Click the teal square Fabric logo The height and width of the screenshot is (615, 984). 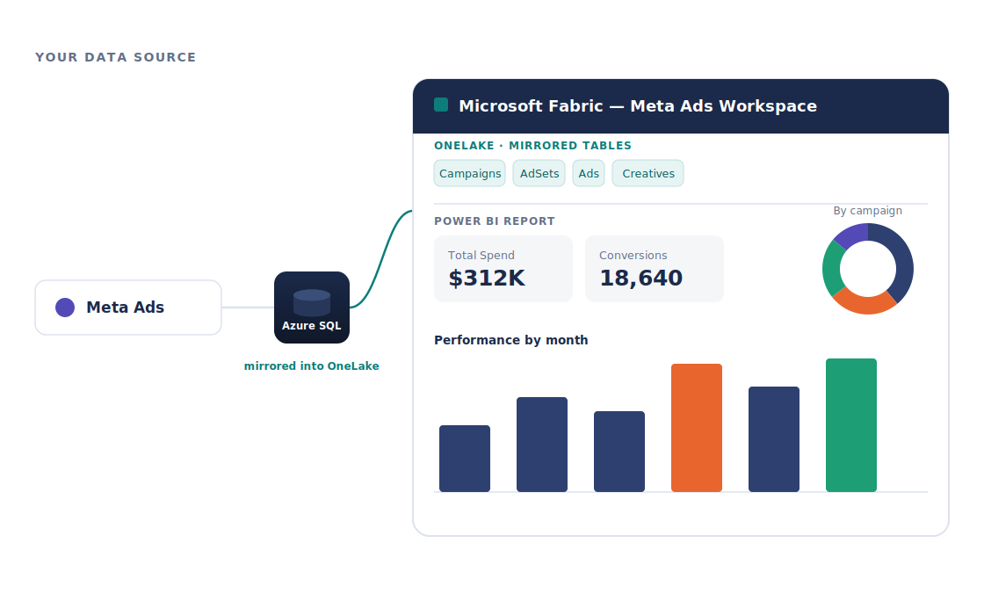441,105
